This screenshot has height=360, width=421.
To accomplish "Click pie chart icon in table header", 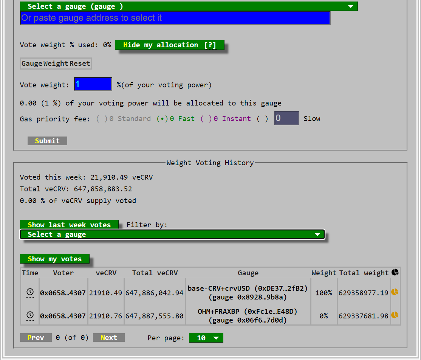I will tap(395, 272).
